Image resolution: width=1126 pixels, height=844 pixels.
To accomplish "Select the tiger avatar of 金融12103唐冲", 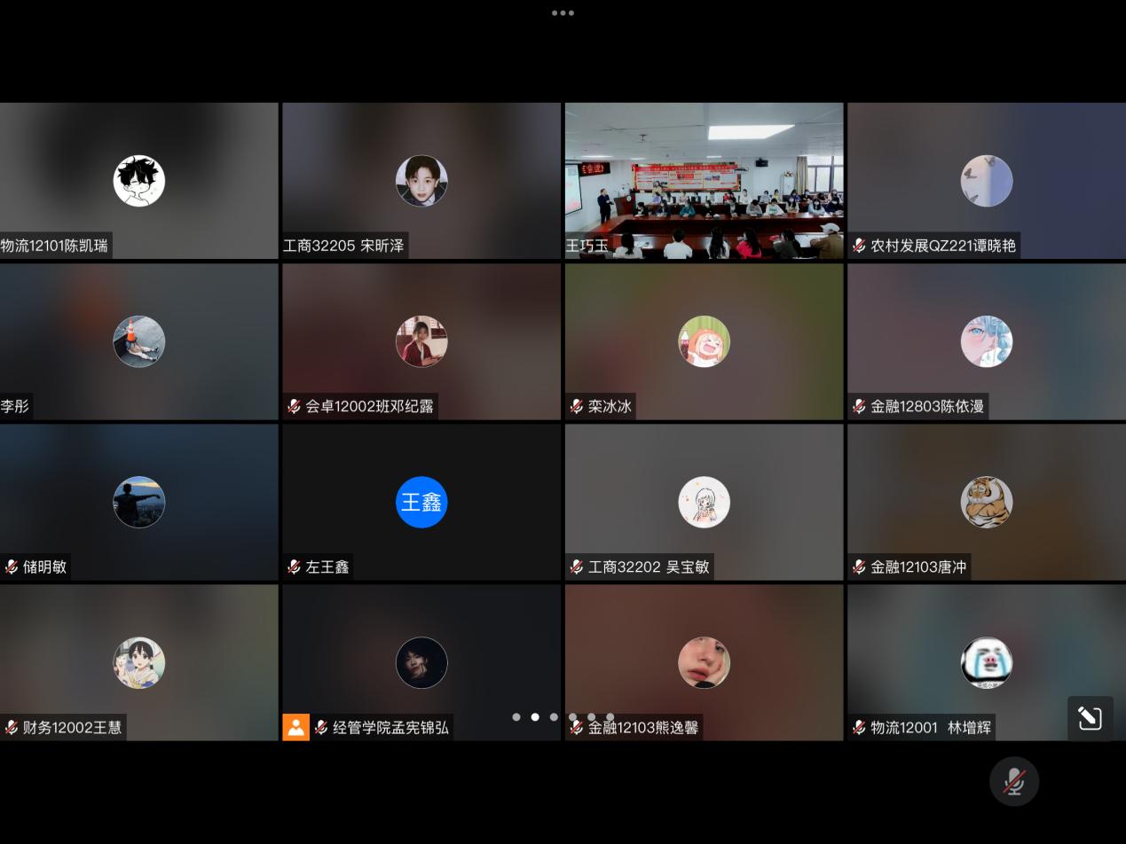I will point(986,502).
